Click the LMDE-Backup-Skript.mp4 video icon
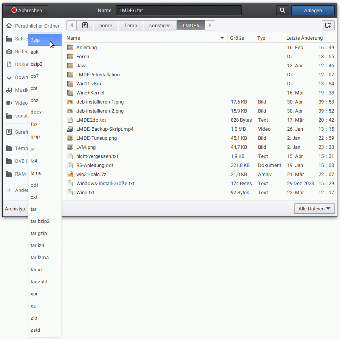Screen dimensions: 340x340 [x=70, y=129]
